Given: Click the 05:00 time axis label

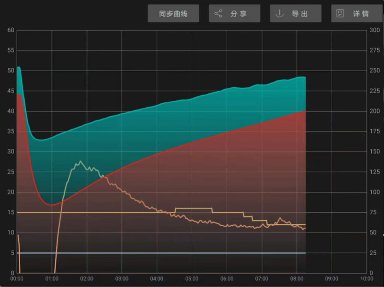Looking at the screenshot, I should click(192, 279).
